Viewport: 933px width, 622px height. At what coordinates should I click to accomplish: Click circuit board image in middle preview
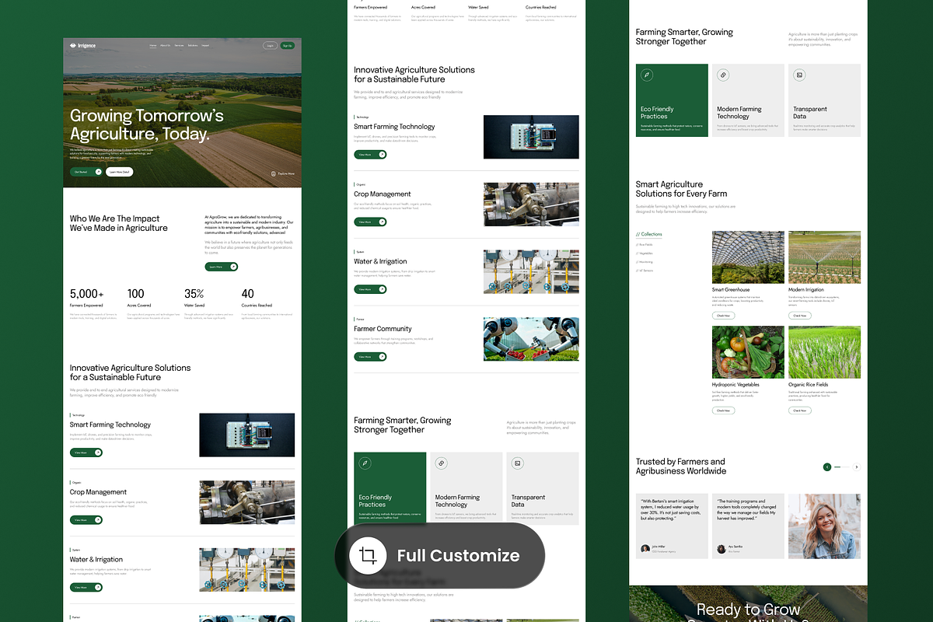click(x=531, y=137)
